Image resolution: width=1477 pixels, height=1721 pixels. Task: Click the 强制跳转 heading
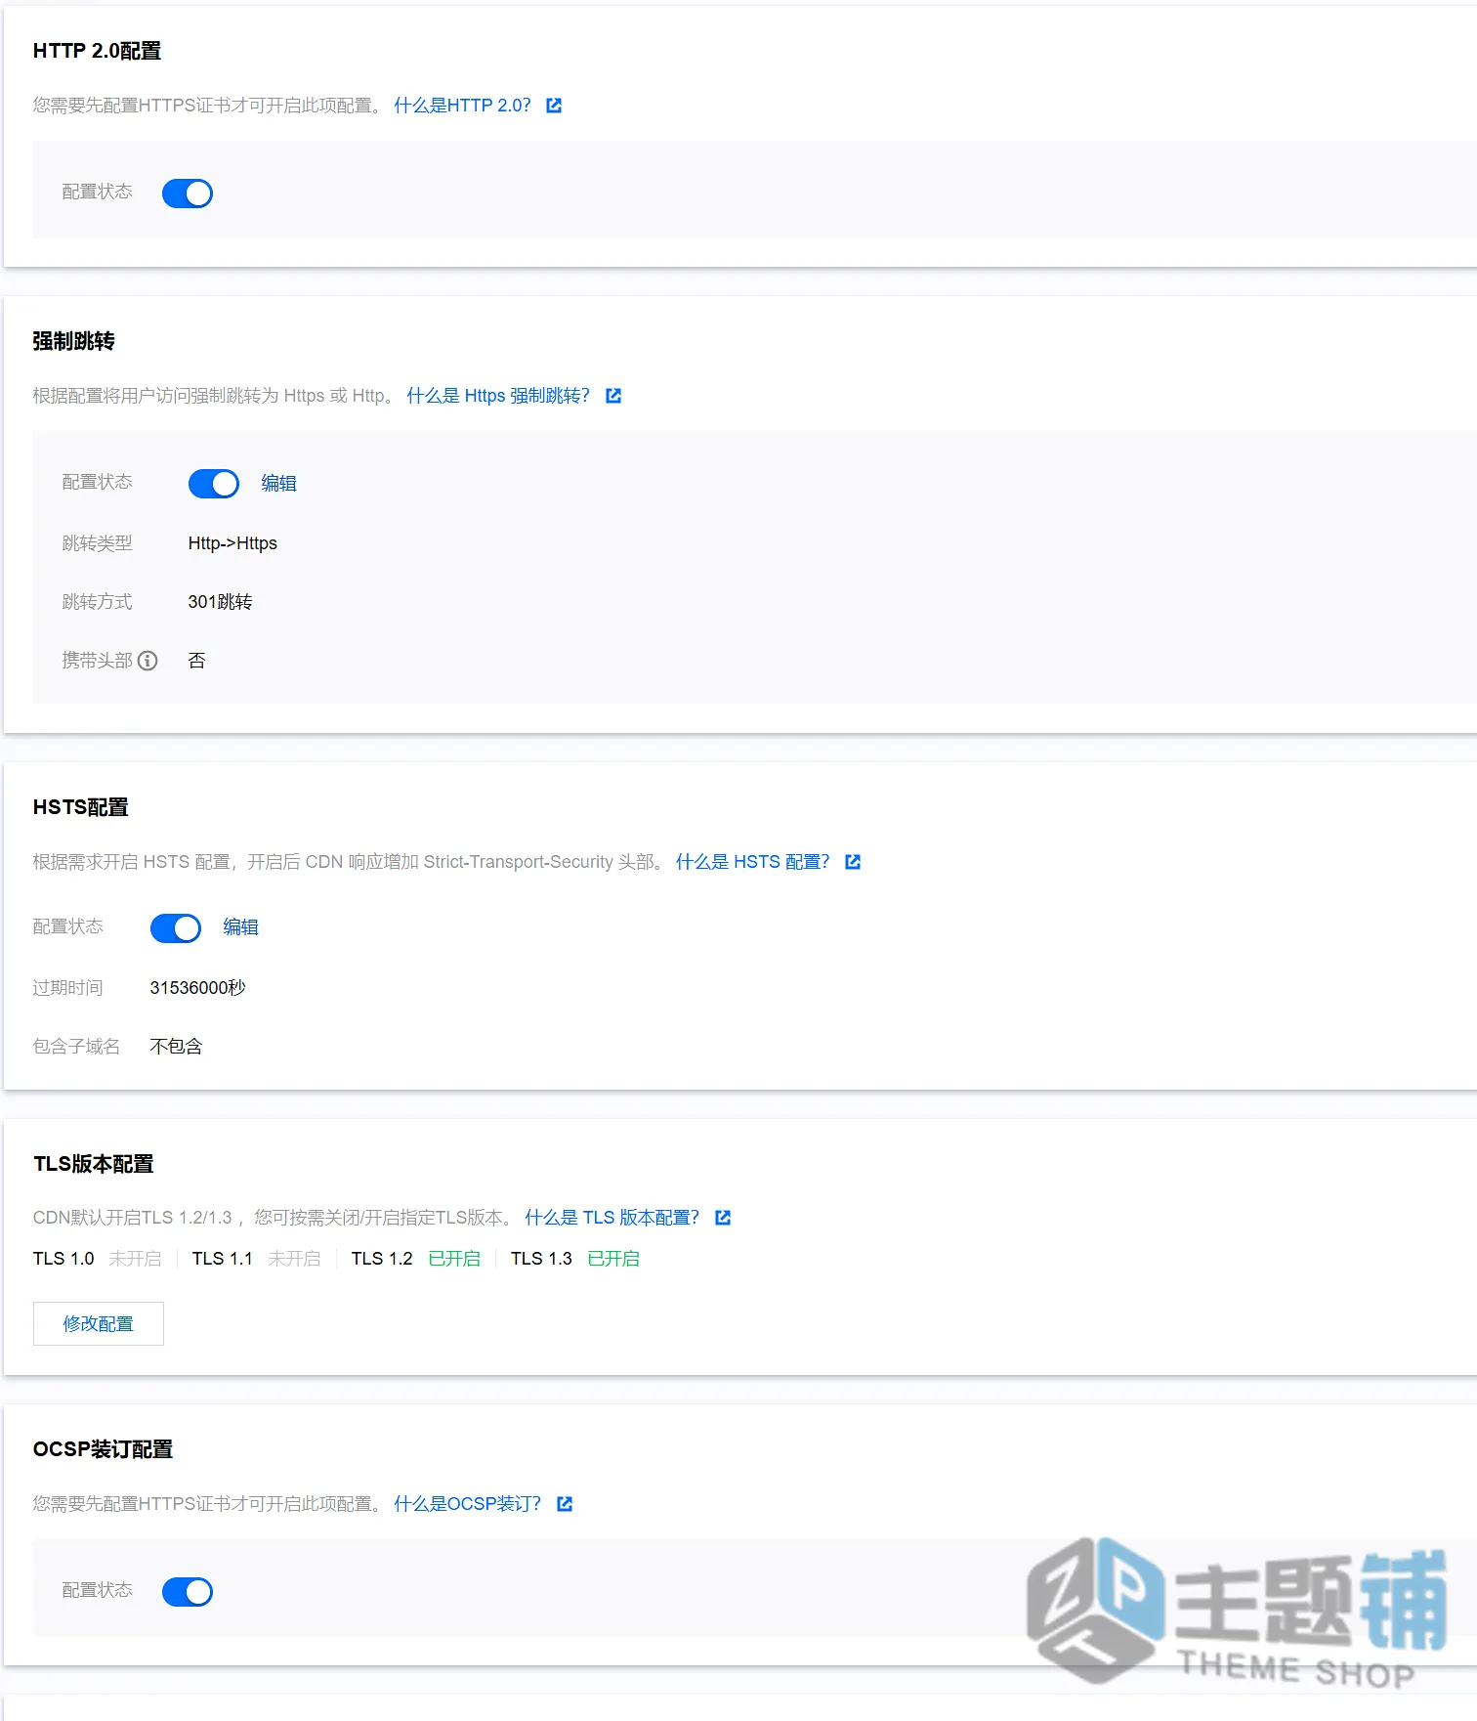click(x=74, y=341)
